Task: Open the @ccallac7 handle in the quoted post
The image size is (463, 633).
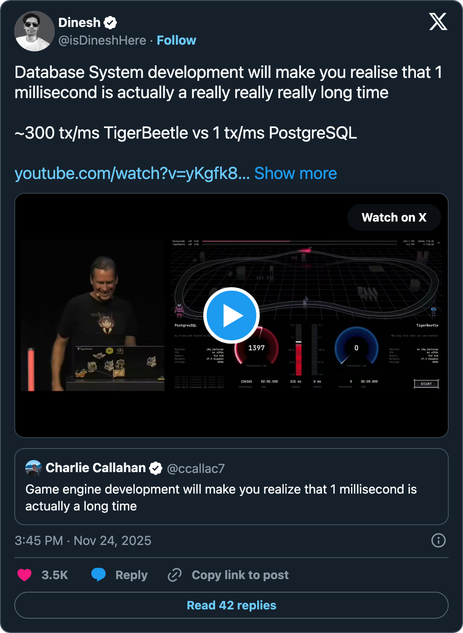Action: coord(196,468)
